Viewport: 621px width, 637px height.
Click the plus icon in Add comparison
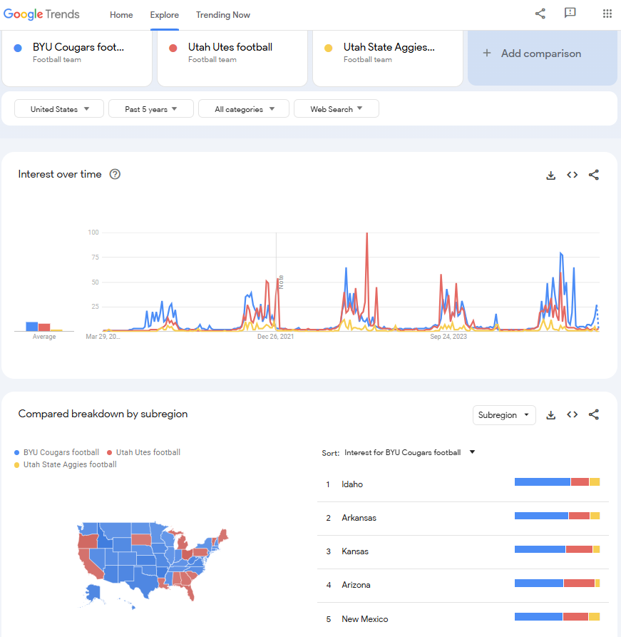coord(486,53)
